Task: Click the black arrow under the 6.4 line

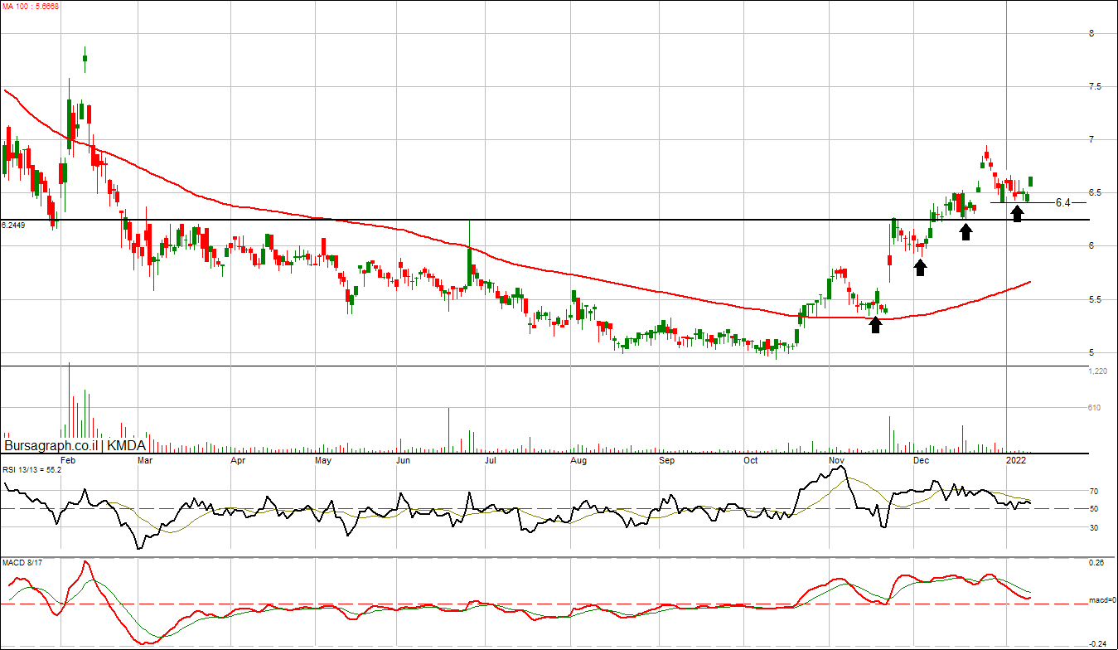Action: [x=1017, y=214]
